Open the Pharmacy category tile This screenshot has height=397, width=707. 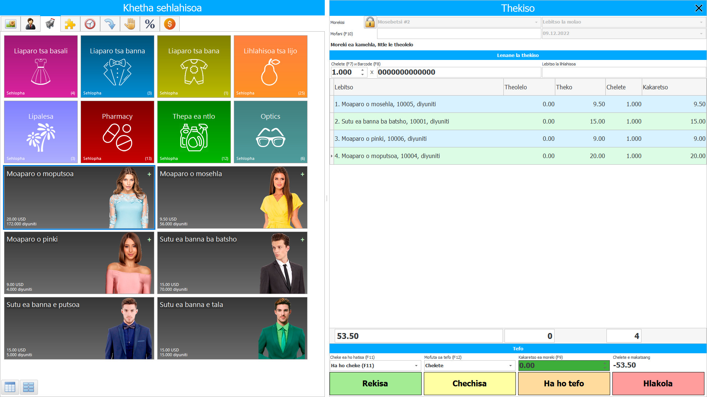pyautogui.click(x=117, y=132)
